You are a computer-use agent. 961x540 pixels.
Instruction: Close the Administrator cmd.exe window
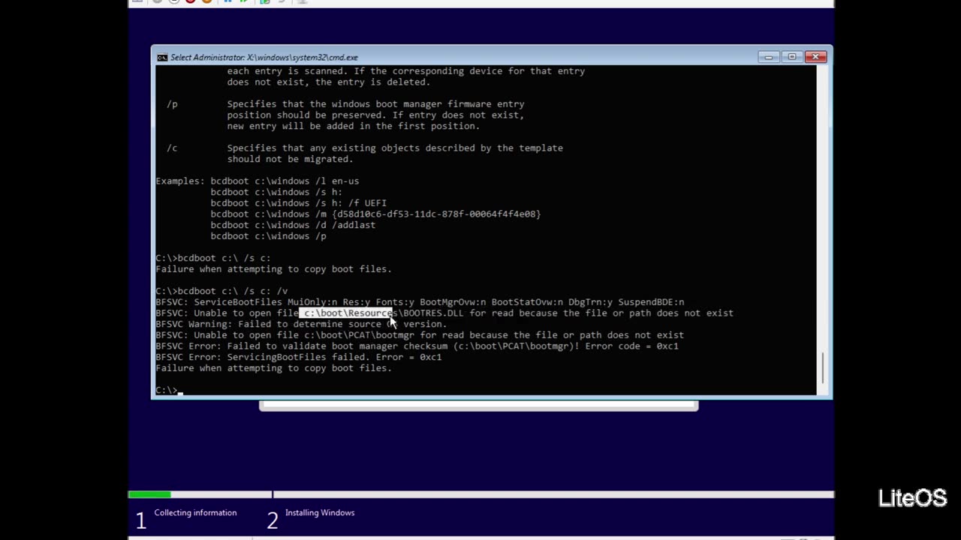[x=815, y=57]
